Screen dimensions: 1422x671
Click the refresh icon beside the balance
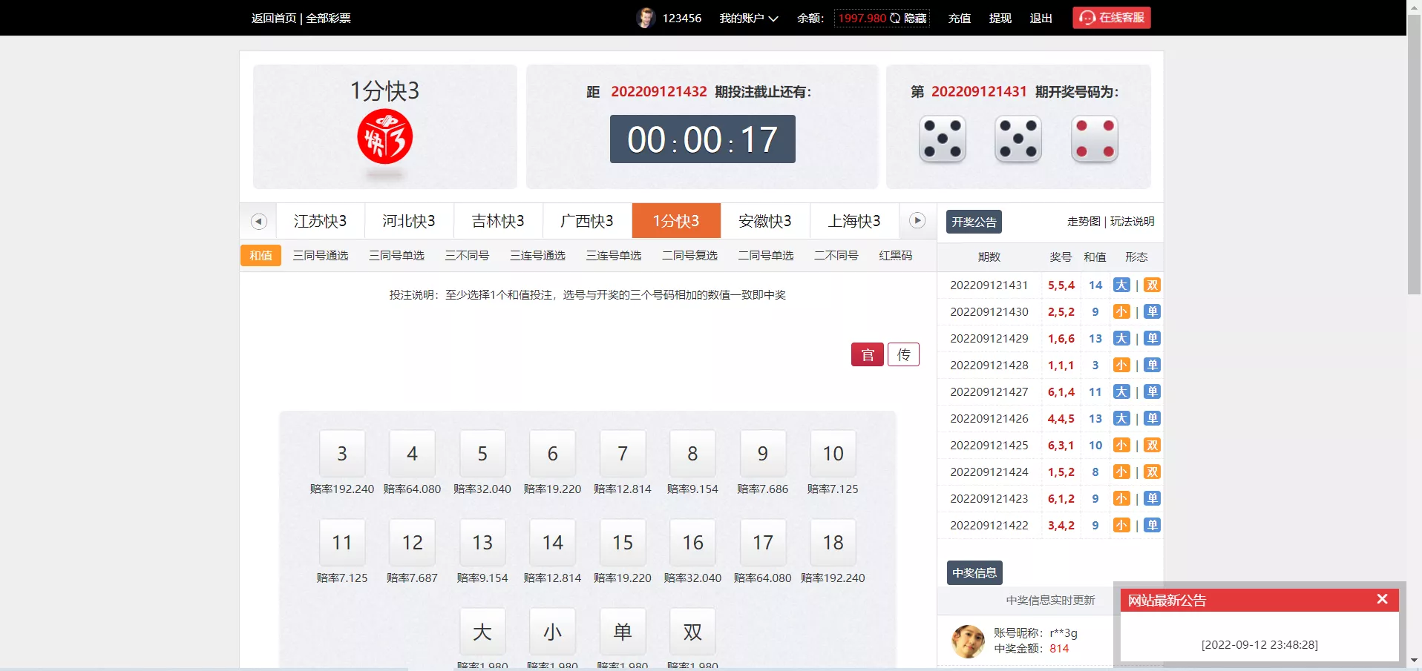pyautogui.click(x=896, y=18)
